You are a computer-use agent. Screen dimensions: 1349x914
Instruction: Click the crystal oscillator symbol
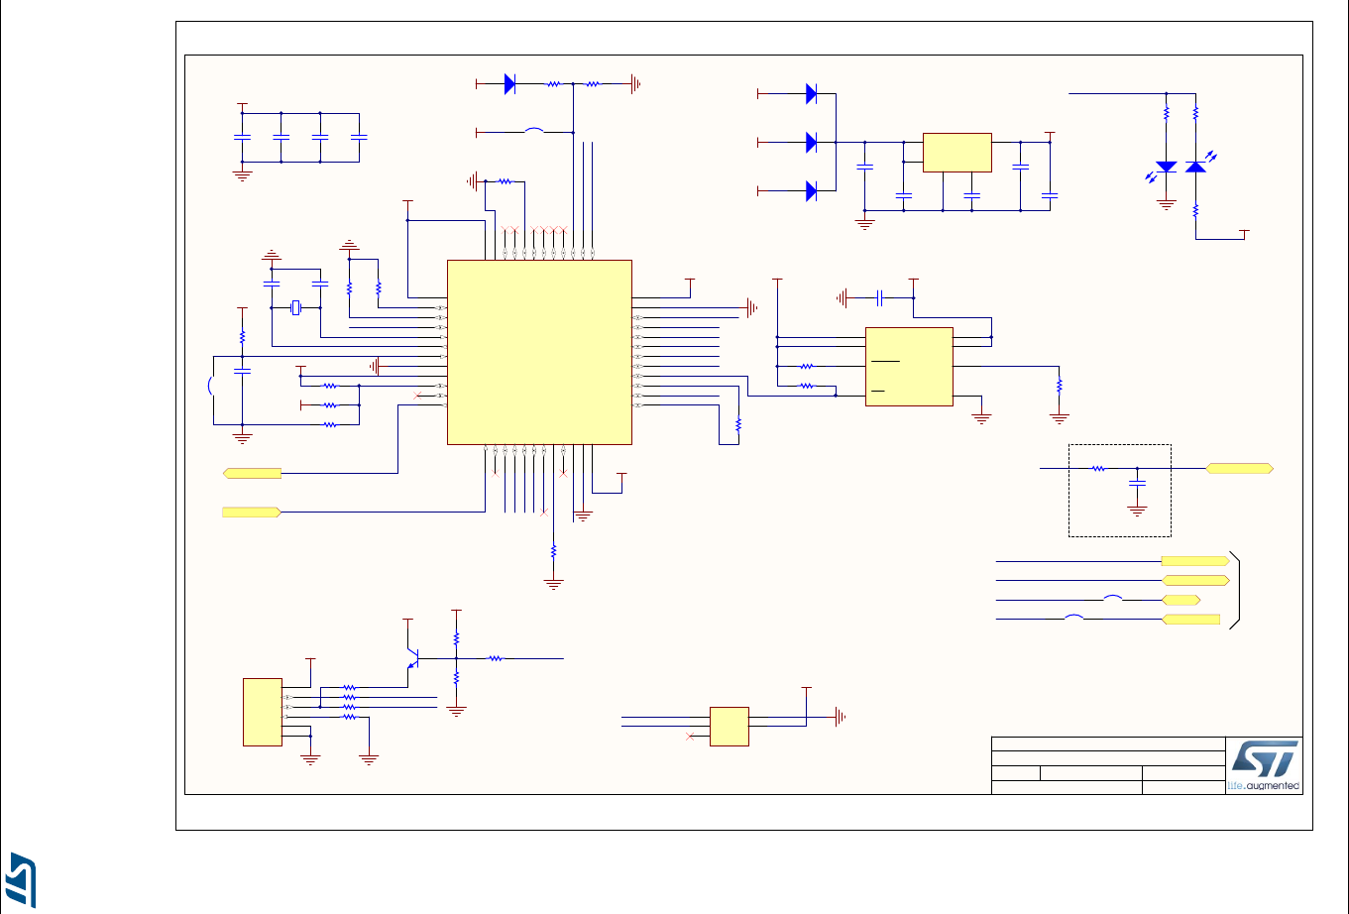click(x=295, y=307)
